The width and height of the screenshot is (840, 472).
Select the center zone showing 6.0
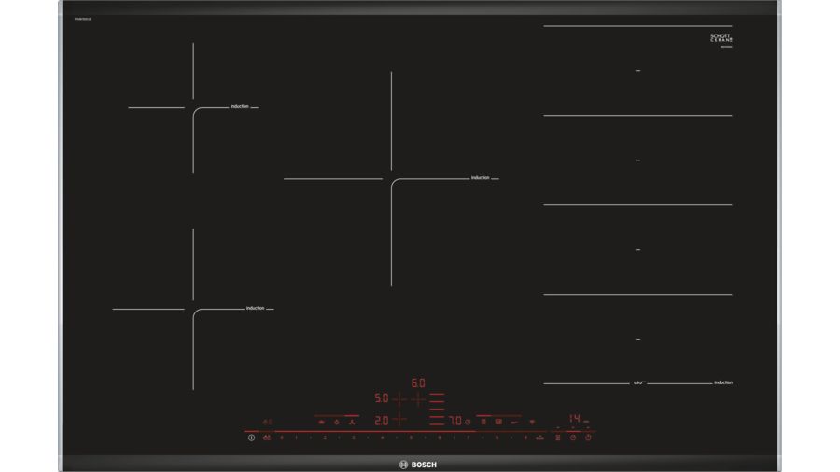tap(418, 382)
